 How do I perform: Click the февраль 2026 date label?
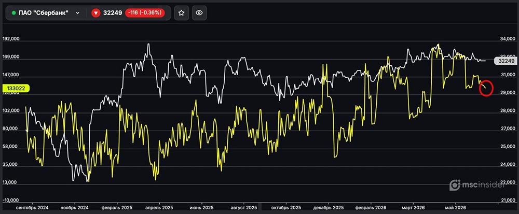click(371, 208)
